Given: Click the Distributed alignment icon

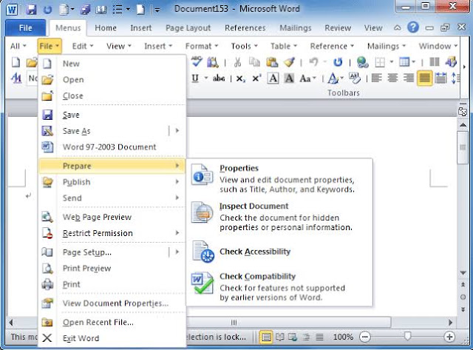Looking at the screenshot, I should pyautogui.click(x=440, y=78).
